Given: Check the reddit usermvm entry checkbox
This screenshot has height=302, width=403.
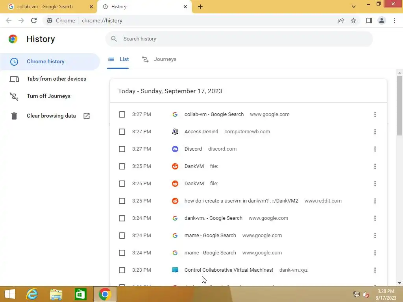Looking at the screenshot, I should pyautogui.click(x=122, y=201).
